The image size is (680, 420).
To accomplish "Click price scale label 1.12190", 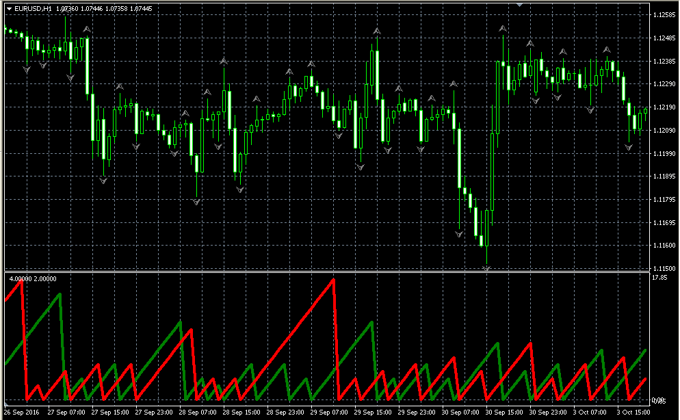I will coord(664,107).
